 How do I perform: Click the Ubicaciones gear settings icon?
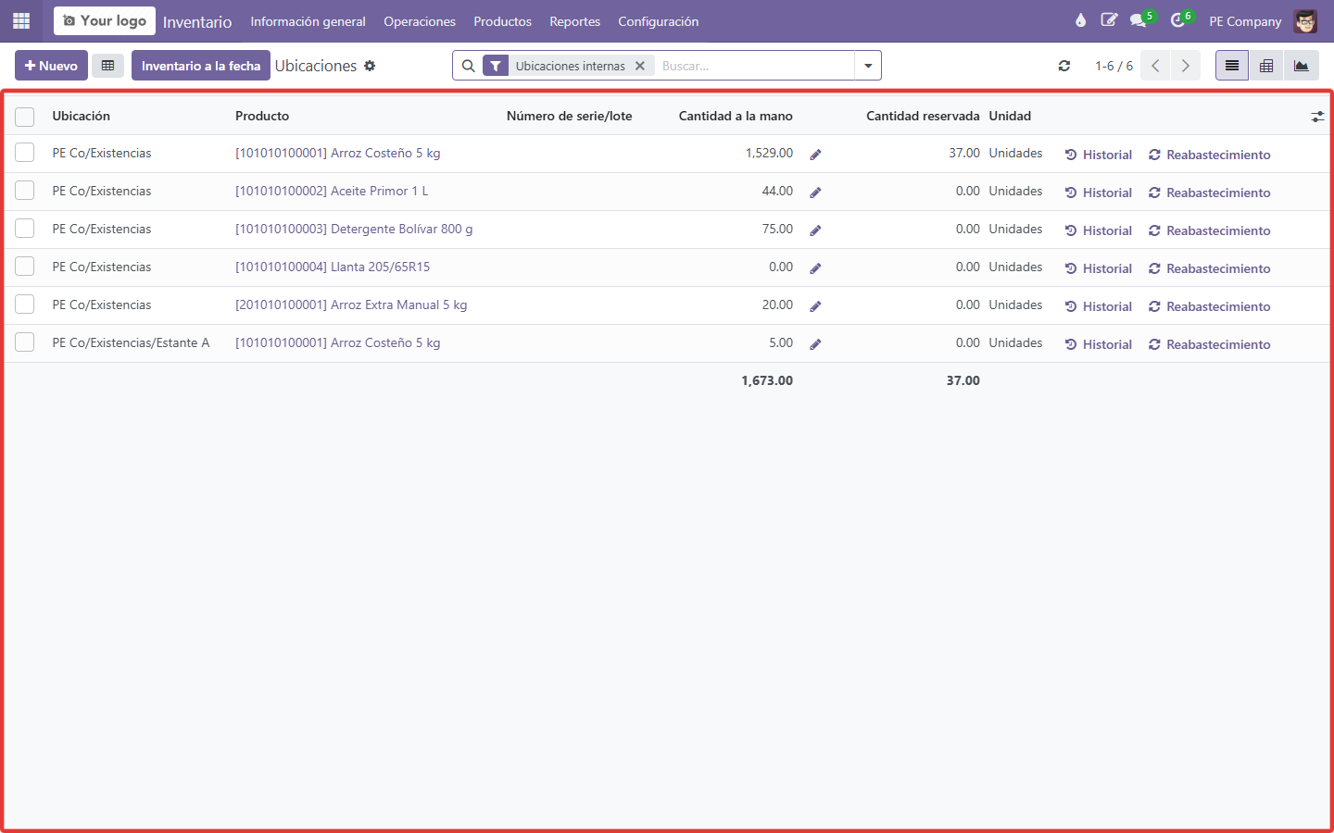pos(370,66)
